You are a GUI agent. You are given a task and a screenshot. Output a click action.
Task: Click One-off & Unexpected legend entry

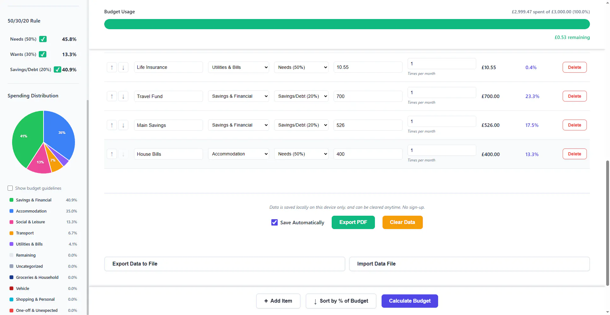point(43,311)
